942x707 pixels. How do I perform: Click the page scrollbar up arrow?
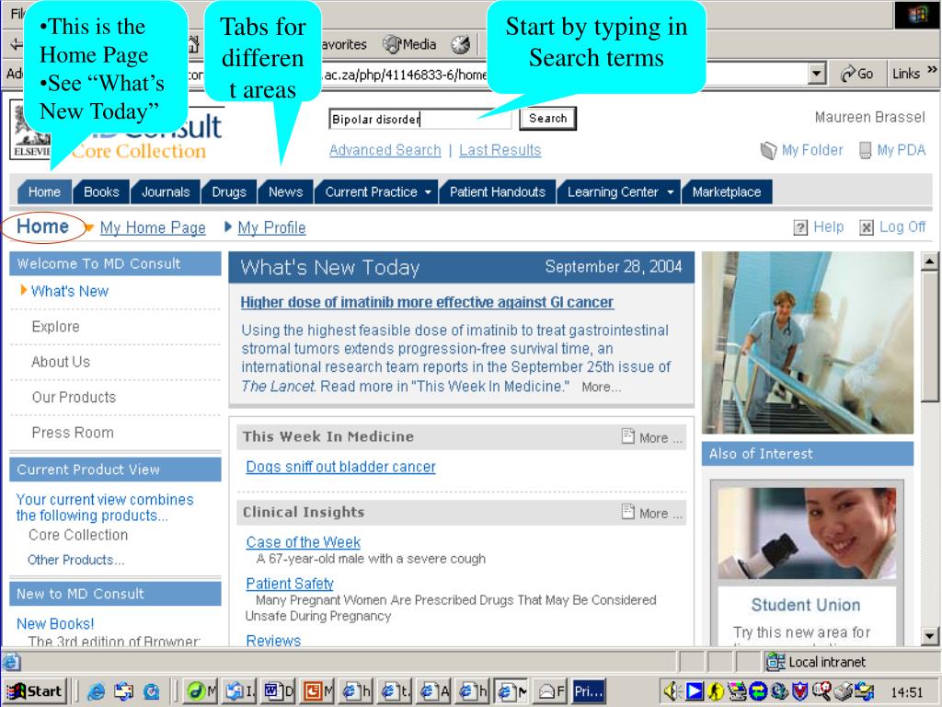click(929, 261)
